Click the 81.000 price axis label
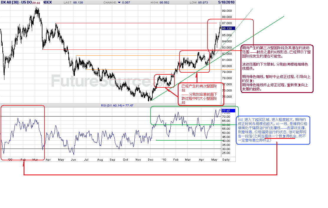328x208 pixels. click(x=227, y=60)
